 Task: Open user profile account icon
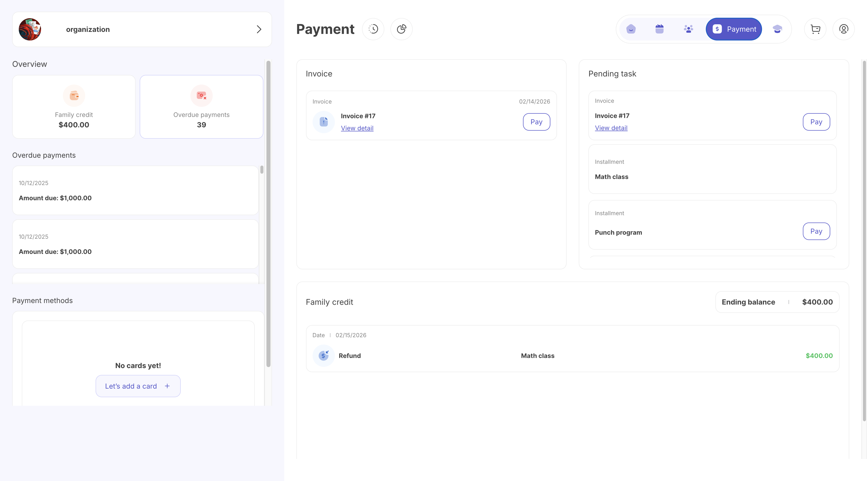843,29
